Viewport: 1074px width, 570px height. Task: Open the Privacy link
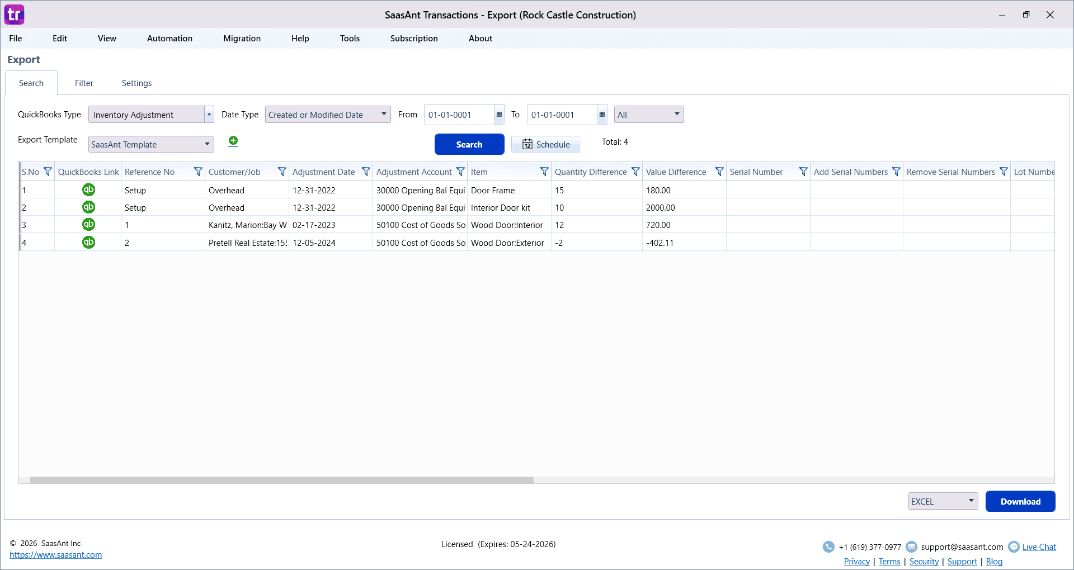pos(857,562)
